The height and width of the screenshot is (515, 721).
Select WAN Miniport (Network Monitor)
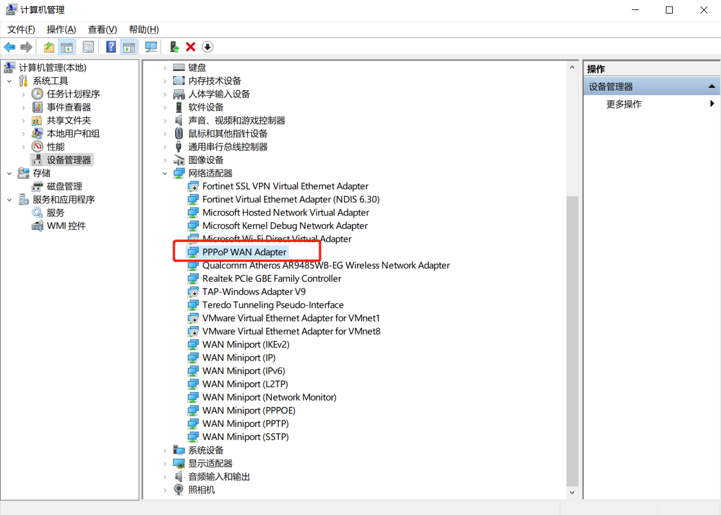point(269,397)
